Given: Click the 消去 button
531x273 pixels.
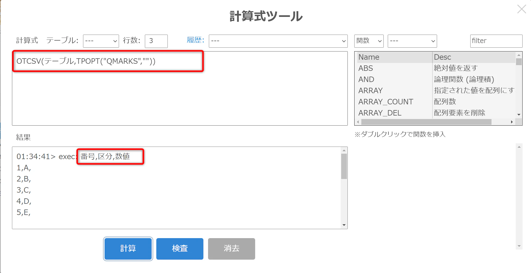Looking at the screenshot, I should 231,249.
